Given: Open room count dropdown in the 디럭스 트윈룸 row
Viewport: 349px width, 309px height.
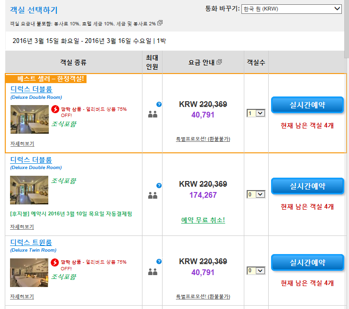Looking at the screenshot, I should click(x=256, y=270).
